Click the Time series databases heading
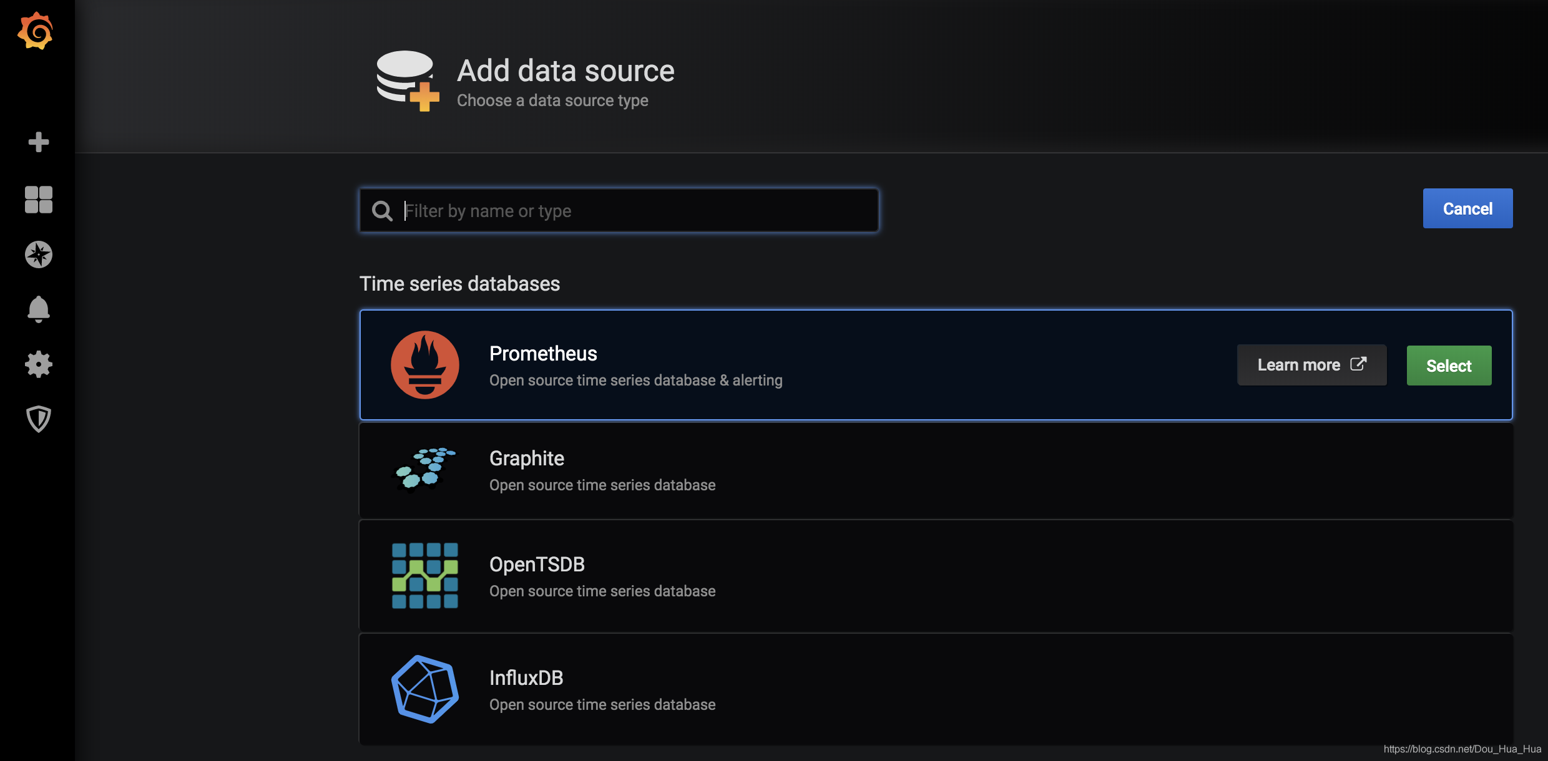Viewport: 1548px width, 761px height. (459, 284)
